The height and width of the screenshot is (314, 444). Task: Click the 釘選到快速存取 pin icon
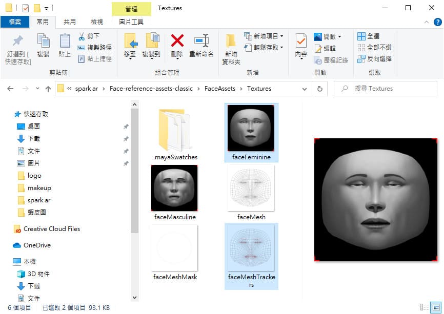click(x=17, y=41)
